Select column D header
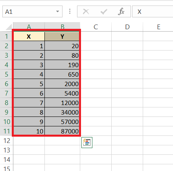173x171 pixels. pos(127,27)
